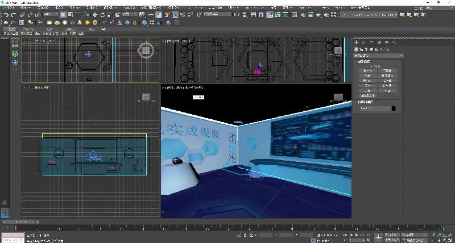Click the Box primitive button
The height and width of the screenshot is (243, 455).
tap(367, 70)
